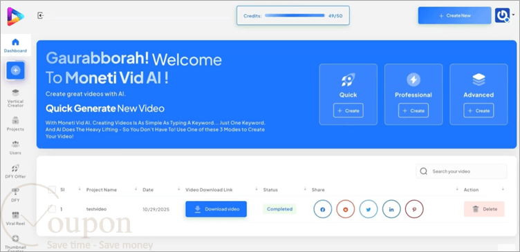The height and width of the screenshot is (252, 520).
Task: Sort by the SI column arrow
Action: click(x=80, y=189)
